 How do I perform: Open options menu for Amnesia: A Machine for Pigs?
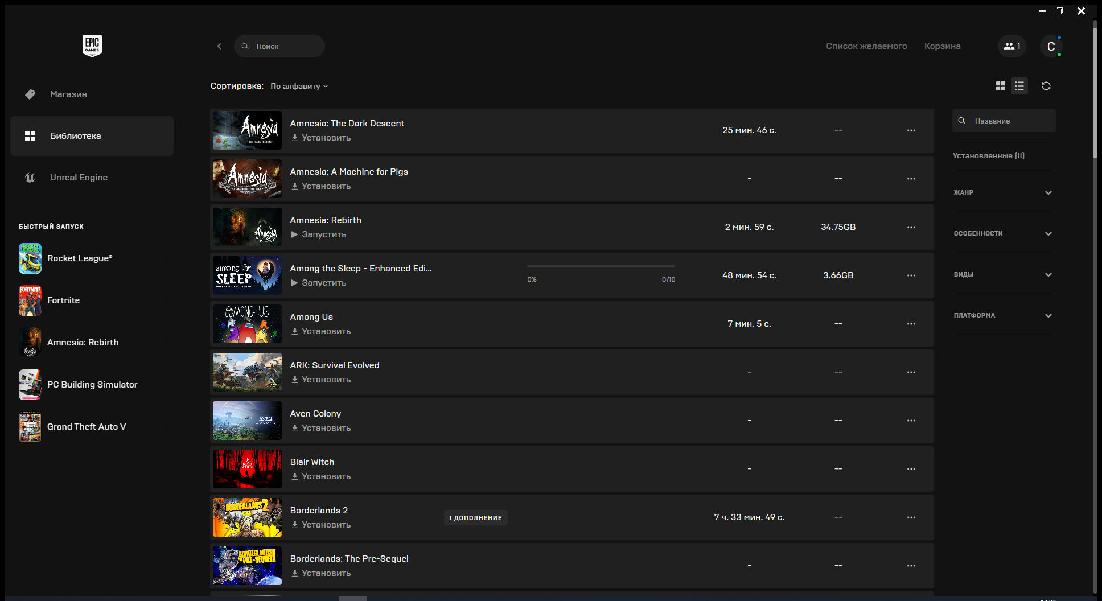(911, 179)
